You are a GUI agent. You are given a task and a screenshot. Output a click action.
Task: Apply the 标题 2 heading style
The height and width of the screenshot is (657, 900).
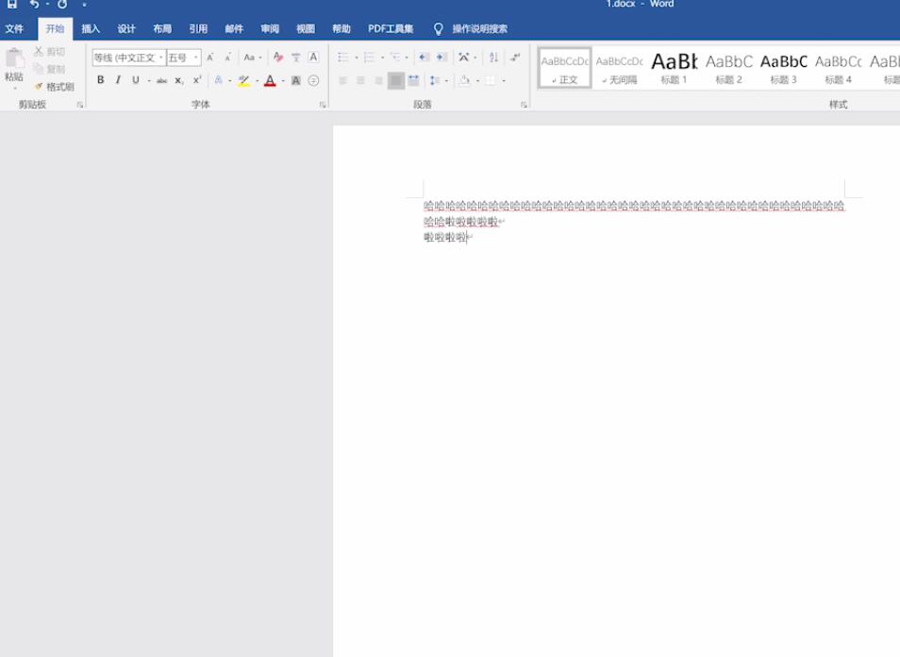(729, 68)
